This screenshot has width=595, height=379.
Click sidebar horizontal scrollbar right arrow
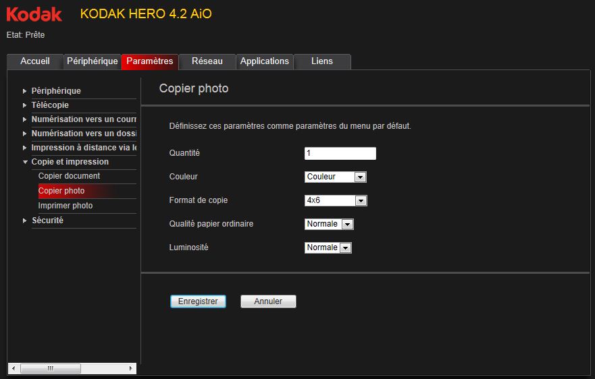coord(130,369)
